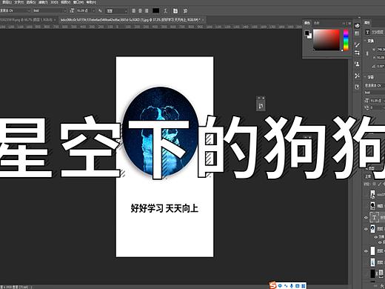Screen dimensions: 385x289
Task: Click the font size icon in options bar
Action: tap(72, 10)
